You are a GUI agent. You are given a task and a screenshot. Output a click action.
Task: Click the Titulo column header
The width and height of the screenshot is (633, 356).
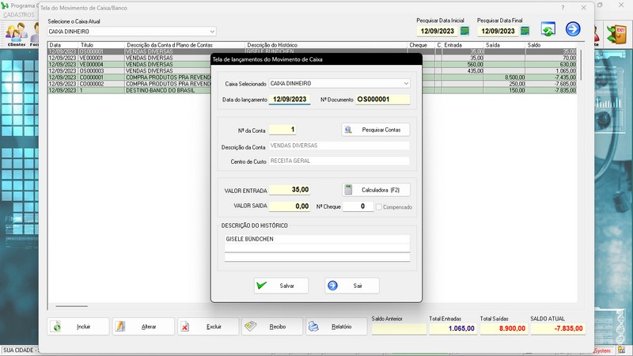coord(102,45)
